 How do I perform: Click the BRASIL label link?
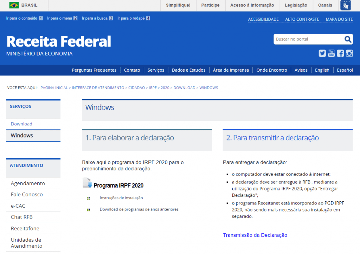tap(30, 5)
